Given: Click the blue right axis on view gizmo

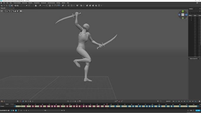Looking at the screenshot, I should click(x=186, y=15).
